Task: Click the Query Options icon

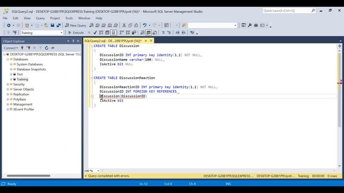Action: (107, 33)
